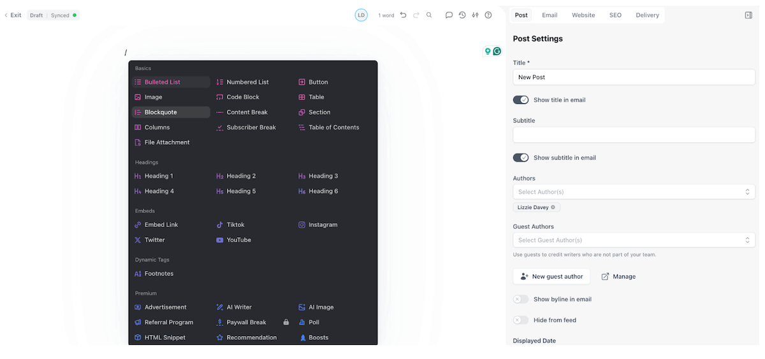The width and height of the screenshot is (765, 359).
Task: Insert a Table block
Action: coord(312,97)
